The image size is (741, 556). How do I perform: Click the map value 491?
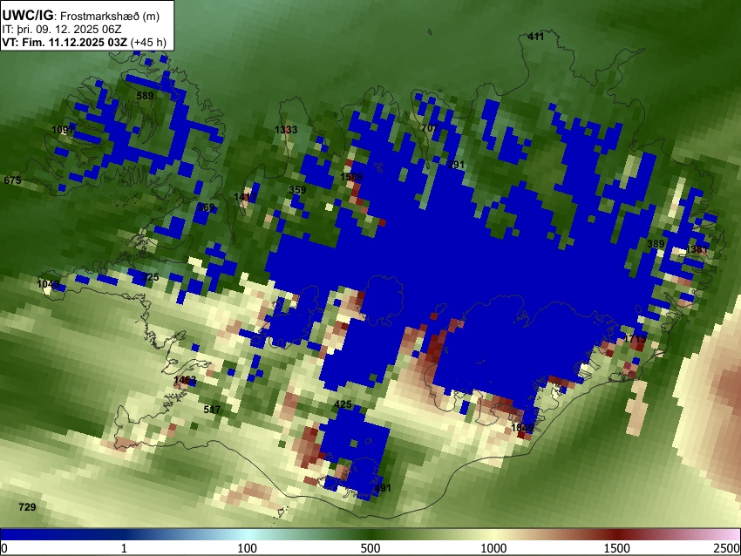383,488
